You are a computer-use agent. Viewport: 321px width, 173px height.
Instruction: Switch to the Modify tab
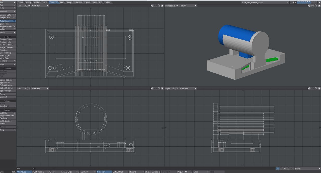point(29,3)
